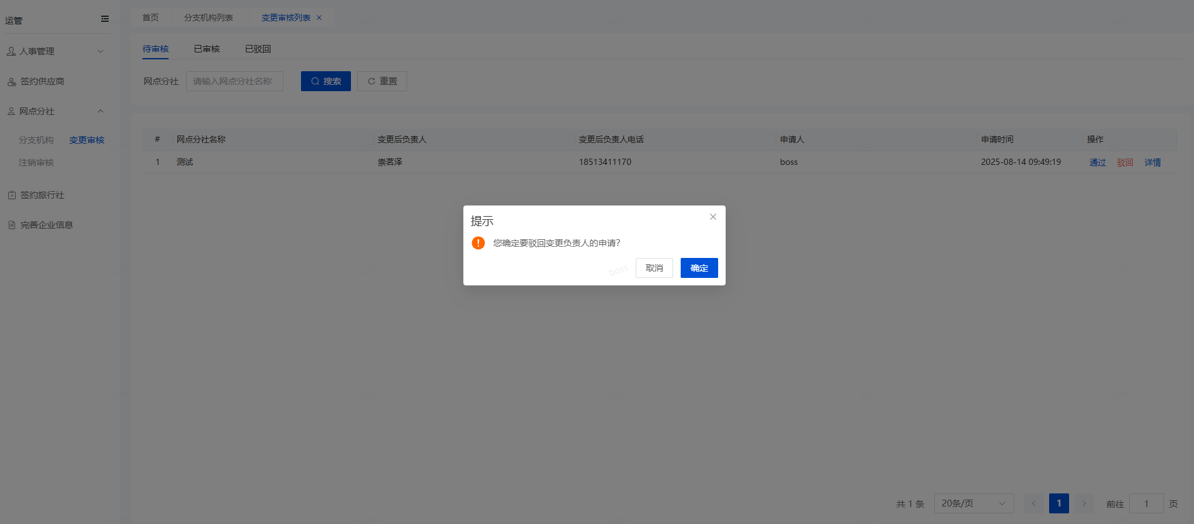The width and height of the screenshot is (1194, 524).
Task: Open the 分支机构列表 page tab
Action: coord(209,18)
